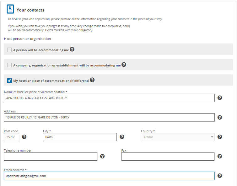Open help icon beside Post code
The width and height of the screenshot is (237, 186).
coord(24,137)
